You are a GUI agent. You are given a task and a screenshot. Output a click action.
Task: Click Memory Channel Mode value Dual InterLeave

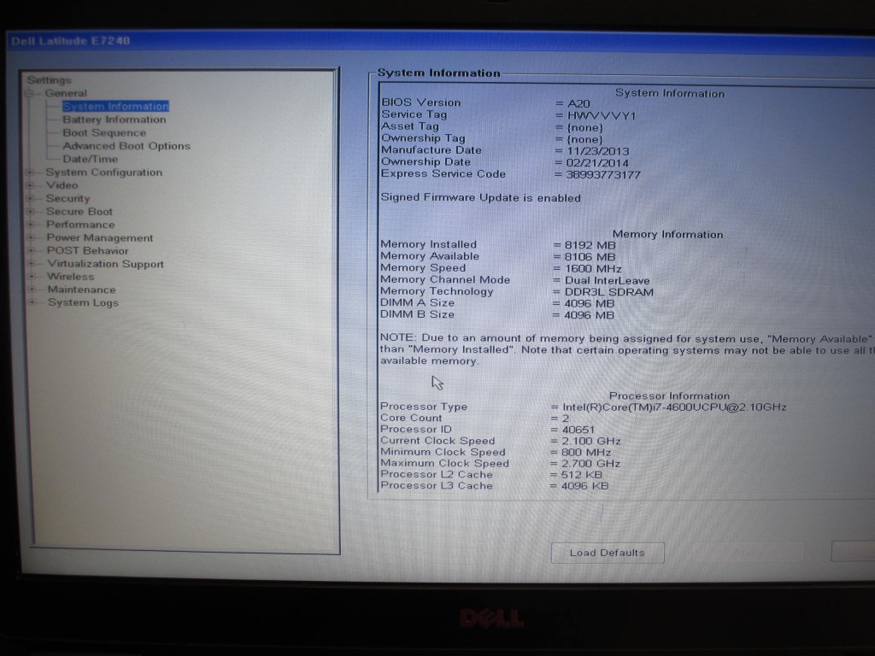(x=608, y=280)
